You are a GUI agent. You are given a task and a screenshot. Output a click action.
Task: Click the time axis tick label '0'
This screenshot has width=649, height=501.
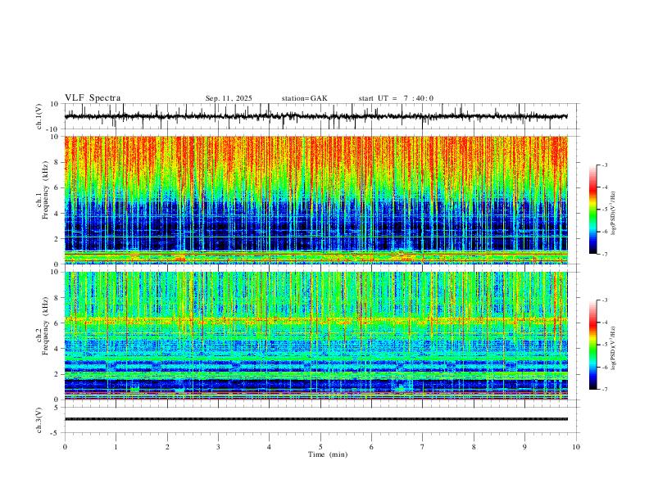click(x=65, y=447)
